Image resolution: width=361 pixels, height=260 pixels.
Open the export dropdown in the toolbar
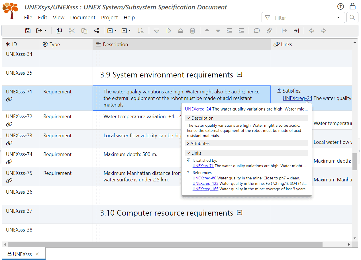[x=41, y=31]
